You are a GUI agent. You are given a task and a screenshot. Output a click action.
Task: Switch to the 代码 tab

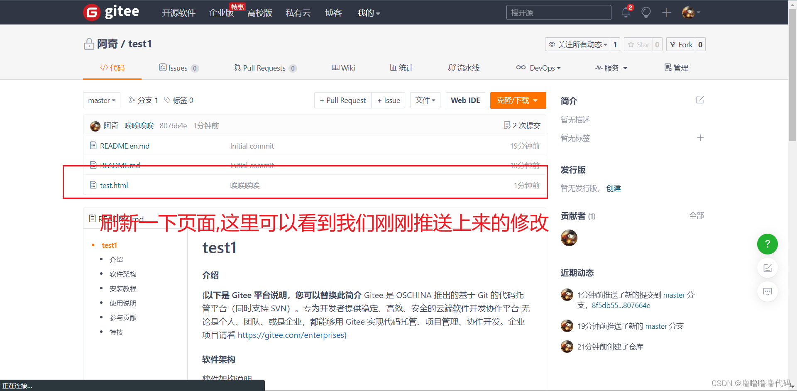(112, 68)
